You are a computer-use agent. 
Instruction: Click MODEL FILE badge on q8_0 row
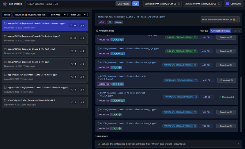[104, 129]
